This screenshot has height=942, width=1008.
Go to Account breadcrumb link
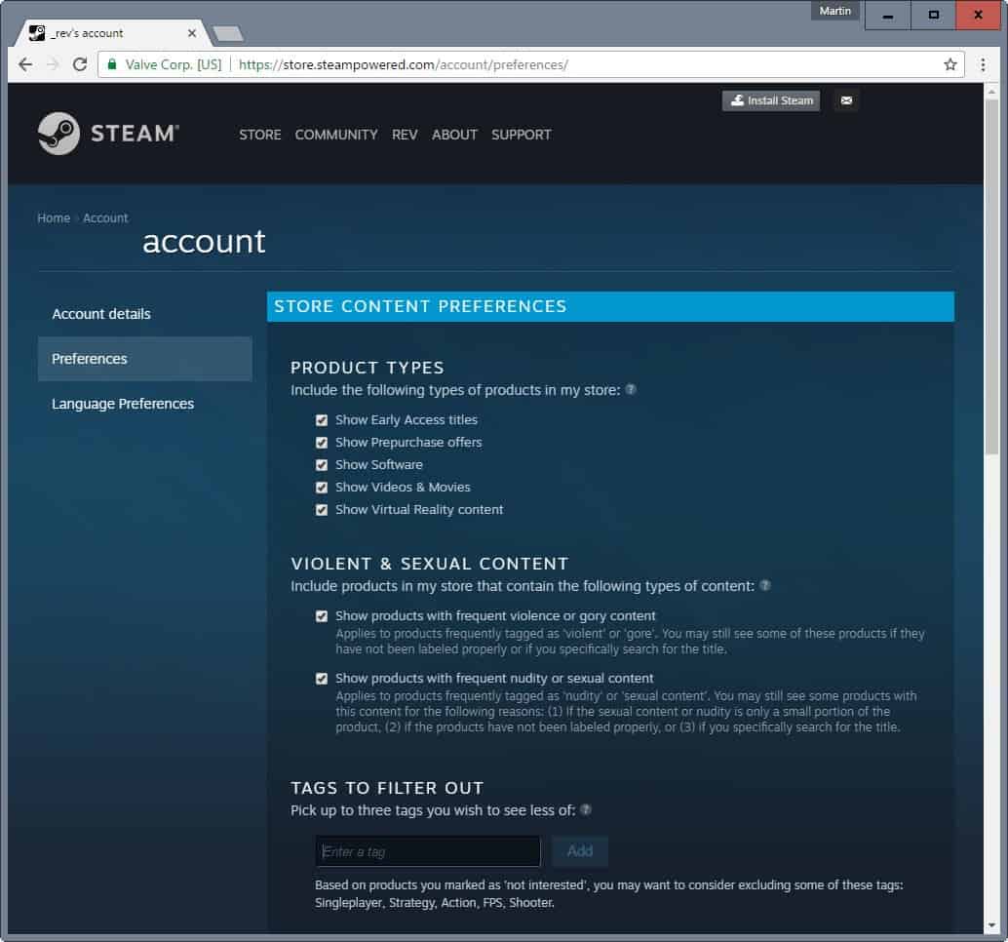click(x=105, y=218)
